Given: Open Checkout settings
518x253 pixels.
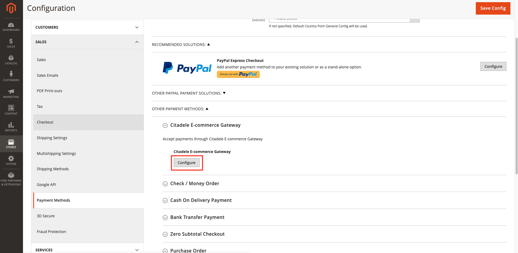Looking at the screenshot, I should pos(88,122).
